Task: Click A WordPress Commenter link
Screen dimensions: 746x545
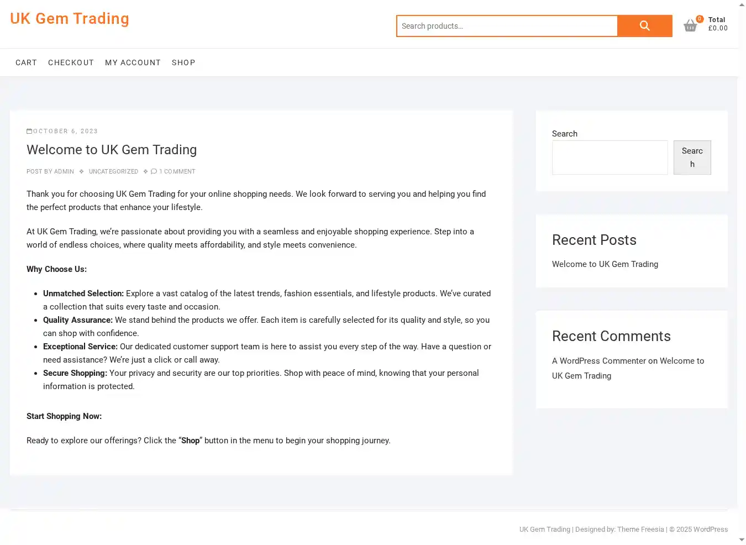Action: 598,361
